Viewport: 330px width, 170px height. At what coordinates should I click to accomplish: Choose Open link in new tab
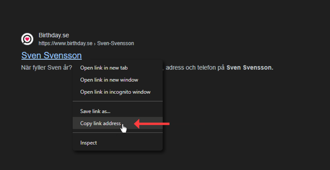point(104,68)
